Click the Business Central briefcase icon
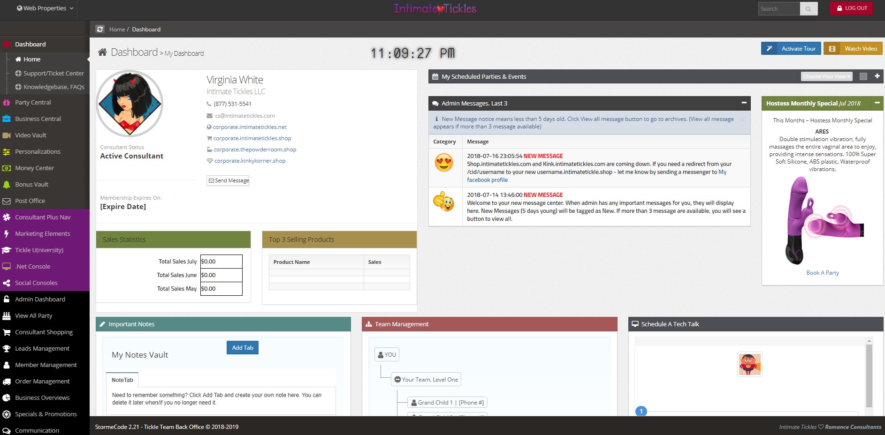The height and width of the screenshot is (435, 885). (7, 119)
